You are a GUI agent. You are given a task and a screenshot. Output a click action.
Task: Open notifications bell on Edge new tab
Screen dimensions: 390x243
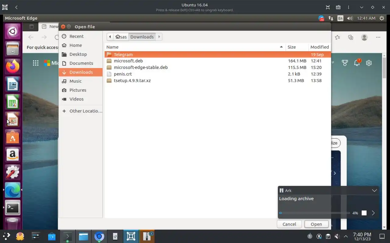click(x=357, y=63)
